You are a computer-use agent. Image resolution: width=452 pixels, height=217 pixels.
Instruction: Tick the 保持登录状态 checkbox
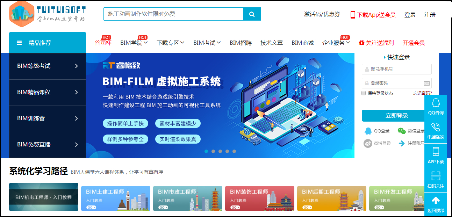tap(364, 93)
